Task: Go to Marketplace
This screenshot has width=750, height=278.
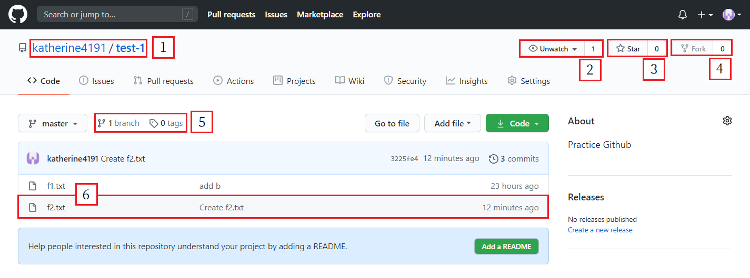Action: click(x=320, y=15)
